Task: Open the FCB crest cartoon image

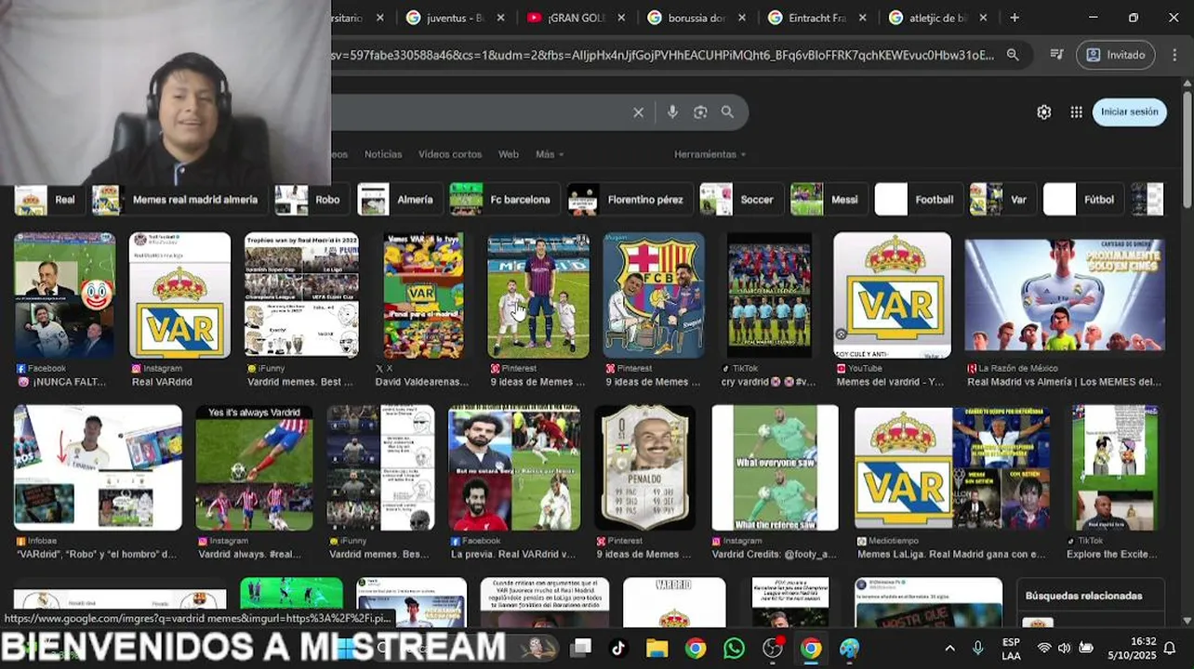Action: point(654,295)
